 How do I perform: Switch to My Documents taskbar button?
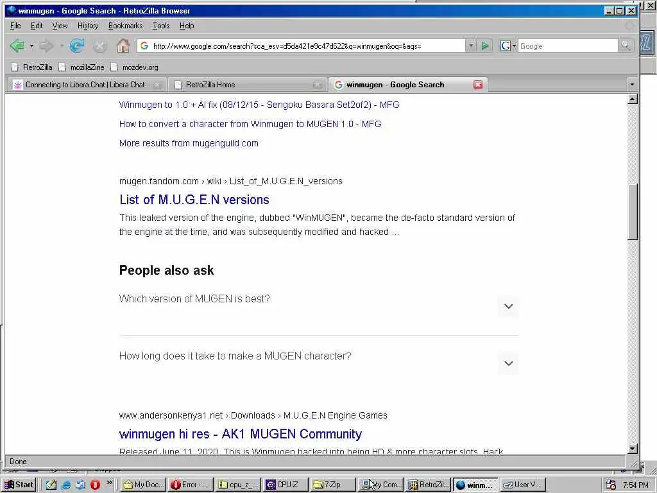(143, 485)
